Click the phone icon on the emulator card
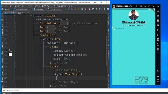The width and height of the screenshot is (168, 94). pos(113,28)
